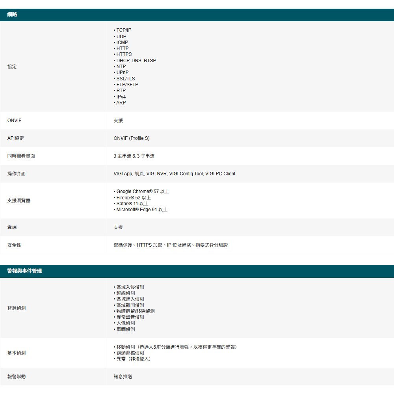Click the API協定 row label
The image size is (394, 394).
16,138
